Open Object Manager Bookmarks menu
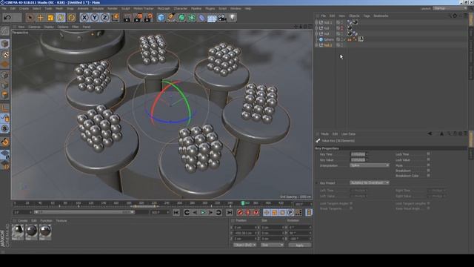The height and width of the screenshot is (267, 474). [x=381, y=16]
